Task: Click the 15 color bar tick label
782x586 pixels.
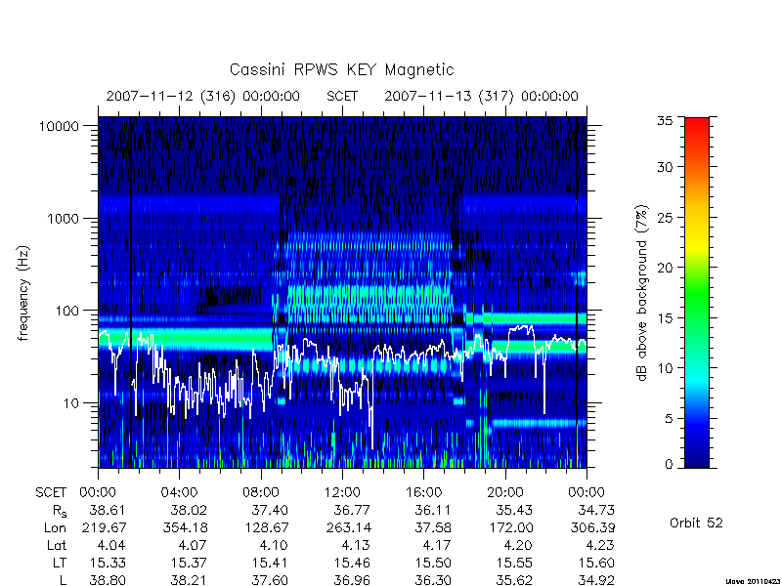Action: (665, 318)
